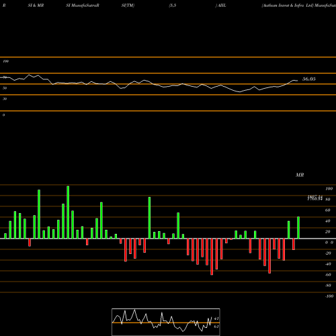Click the -60 label on MR axis

tap(328, 275)
